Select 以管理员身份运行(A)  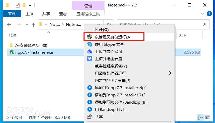(x=113, y=37)
